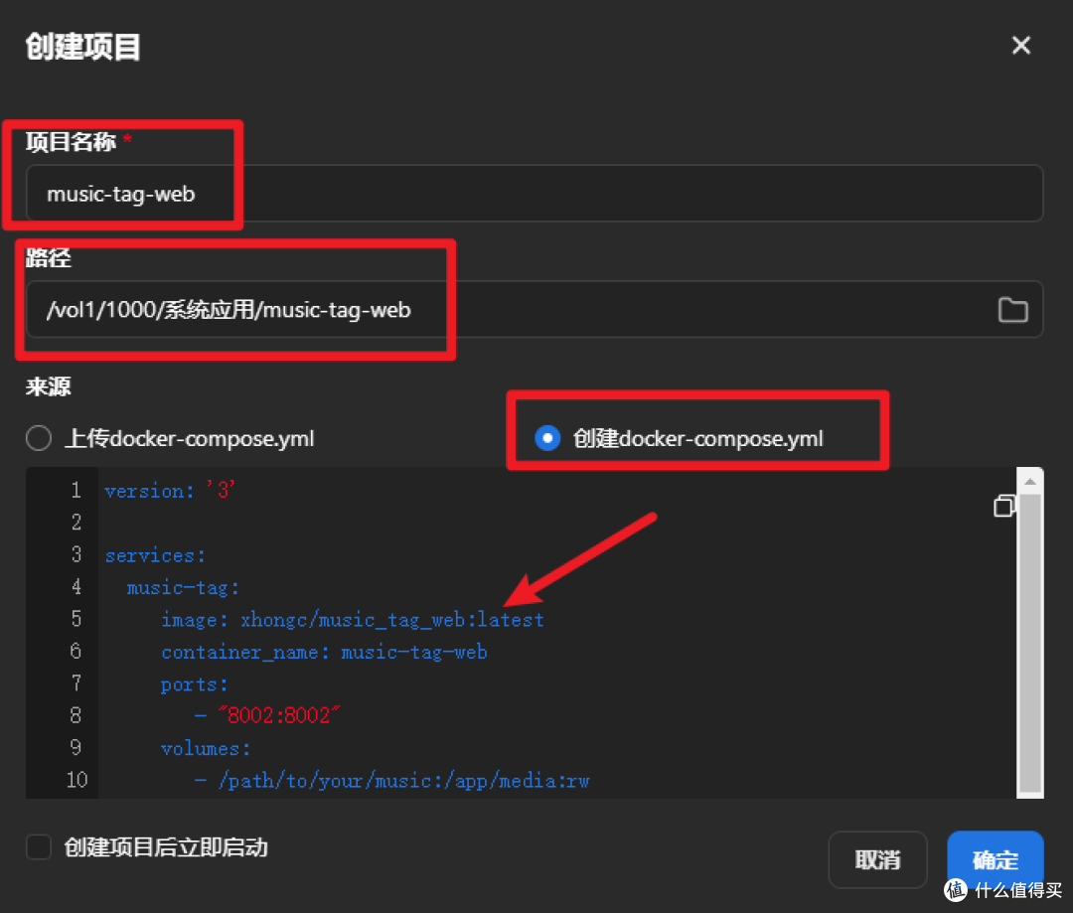
Task: Open the folder browser for the path field
Action: tap(1013, 310)
